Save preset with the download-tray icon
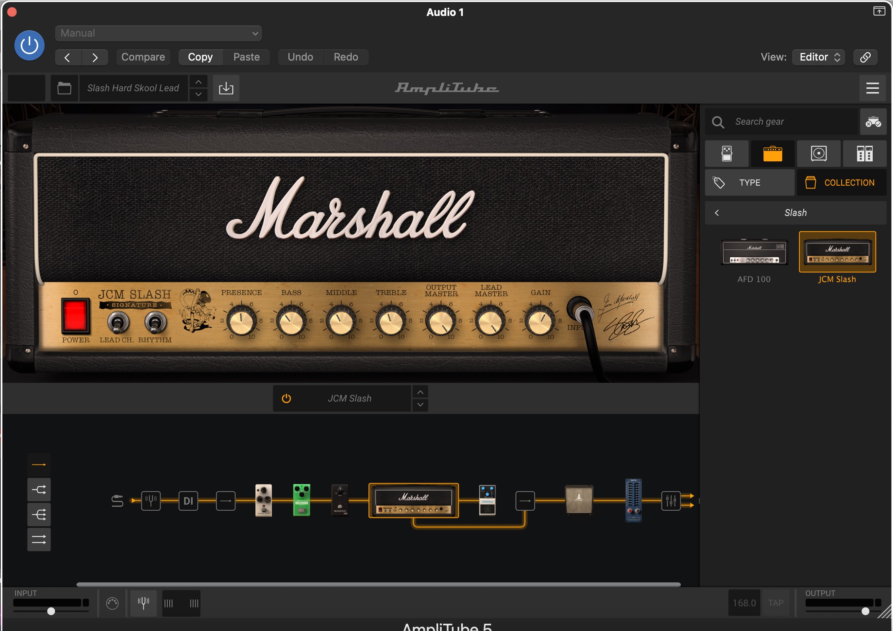Viewport: 893px width, 631px height. (226, 88)
